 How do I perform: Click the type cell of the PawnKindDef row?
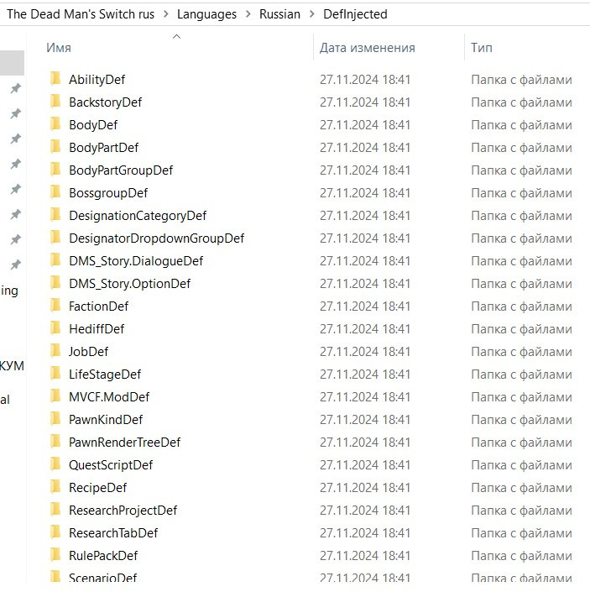(x=521, y=420)
